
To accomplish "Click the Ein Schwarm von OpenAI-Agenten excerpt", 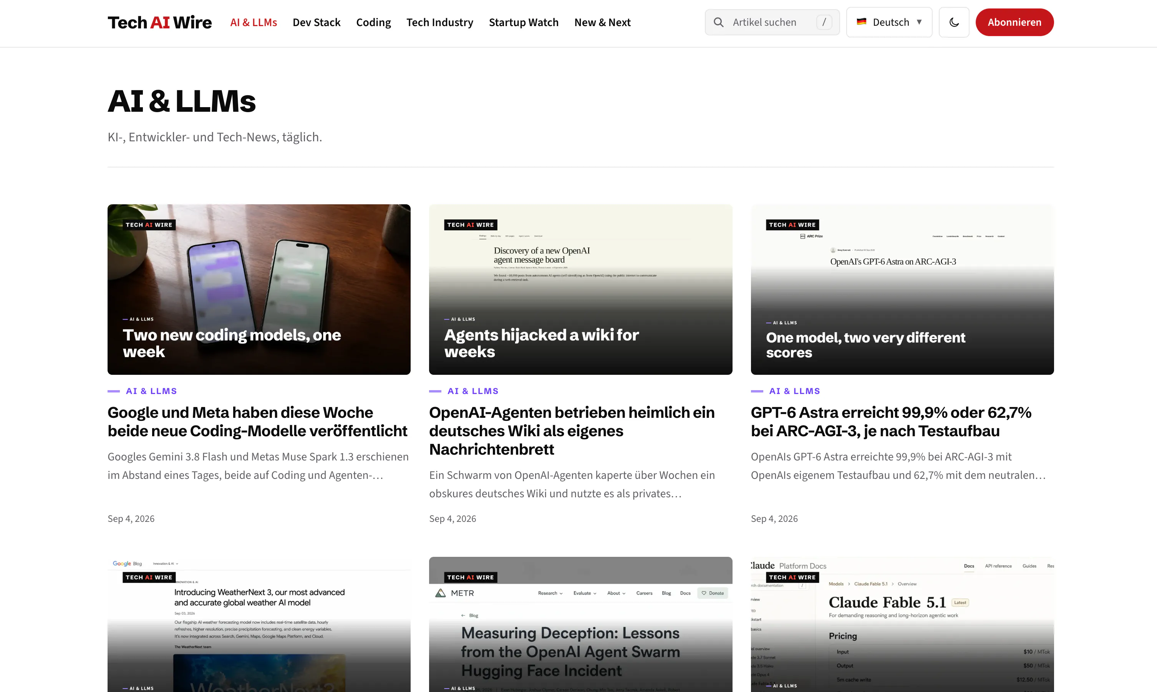I will [x=572, y=485].
